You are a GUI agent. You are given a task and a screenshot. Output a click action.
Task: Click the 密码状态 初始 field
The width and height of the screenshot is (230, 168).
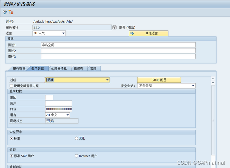(62, 121)
